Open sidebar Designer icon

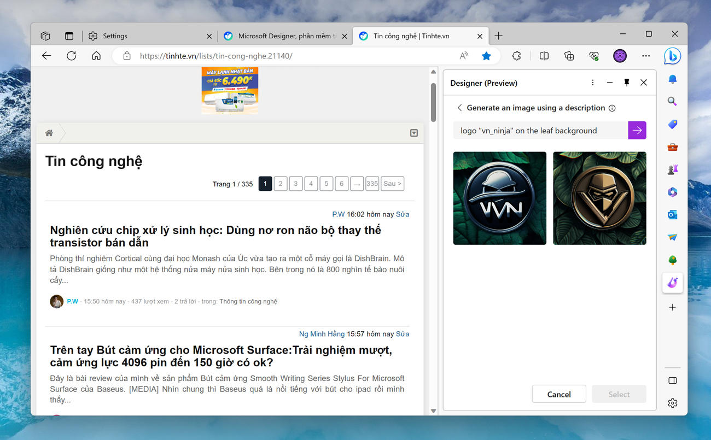673,283
